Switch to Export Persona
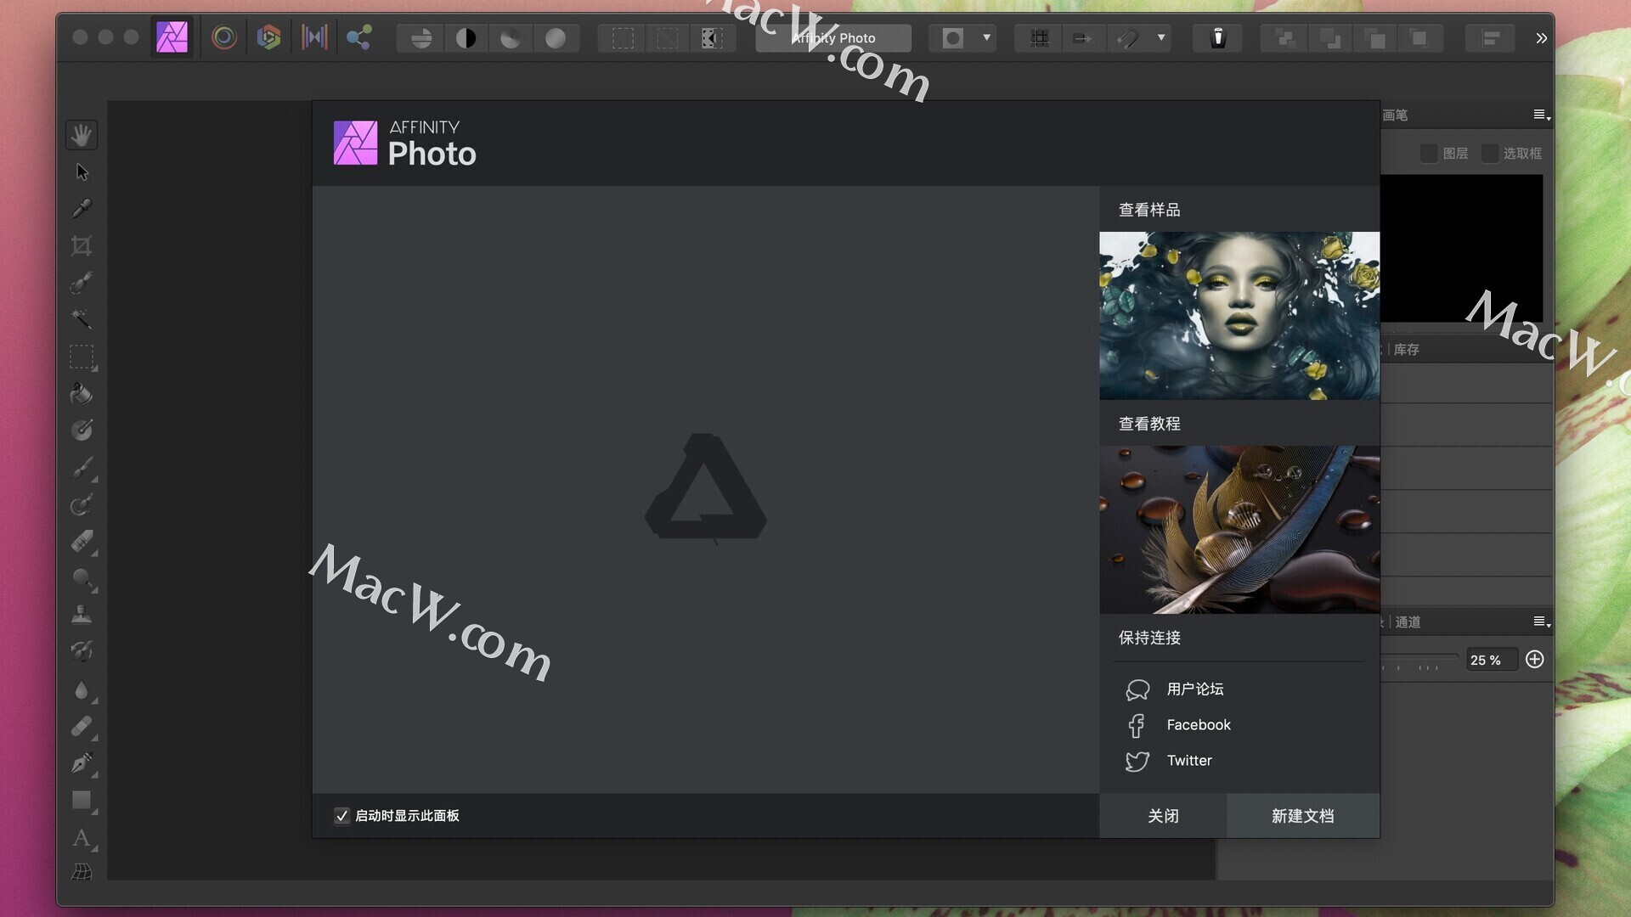 coord(359,37)
